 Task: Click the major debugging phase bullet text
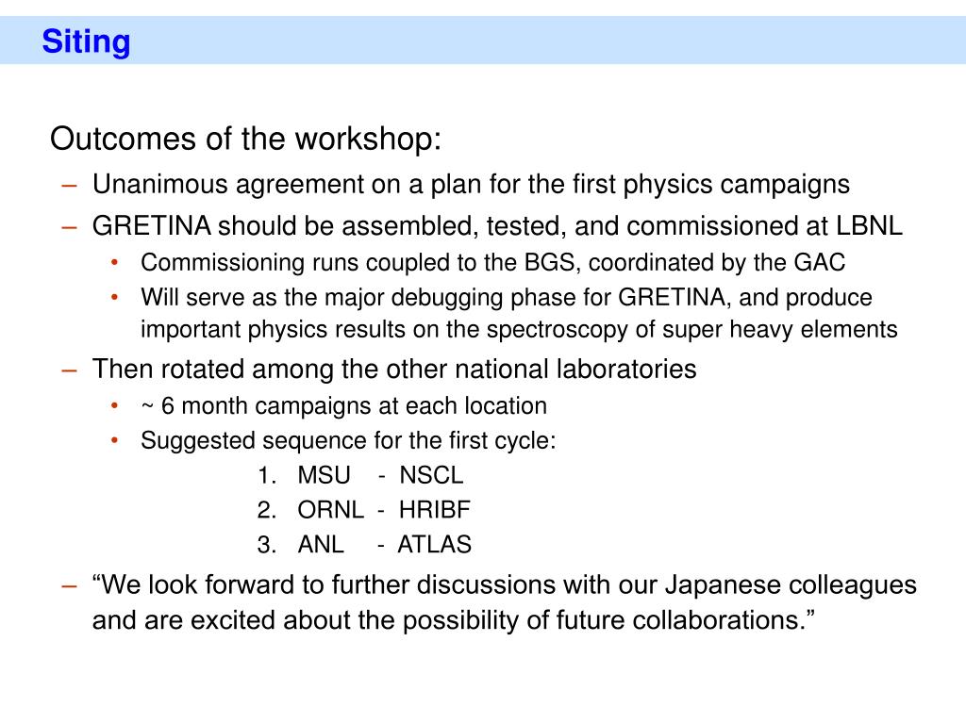tap(507, 298)
